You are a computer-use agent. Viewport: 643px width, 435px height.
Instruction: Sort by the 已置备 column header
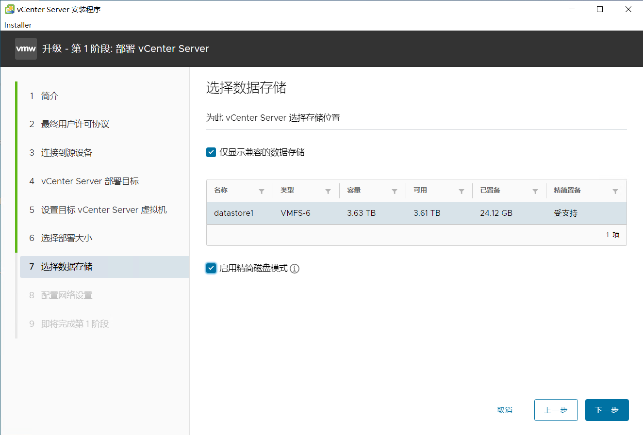(x=490, y=191)
